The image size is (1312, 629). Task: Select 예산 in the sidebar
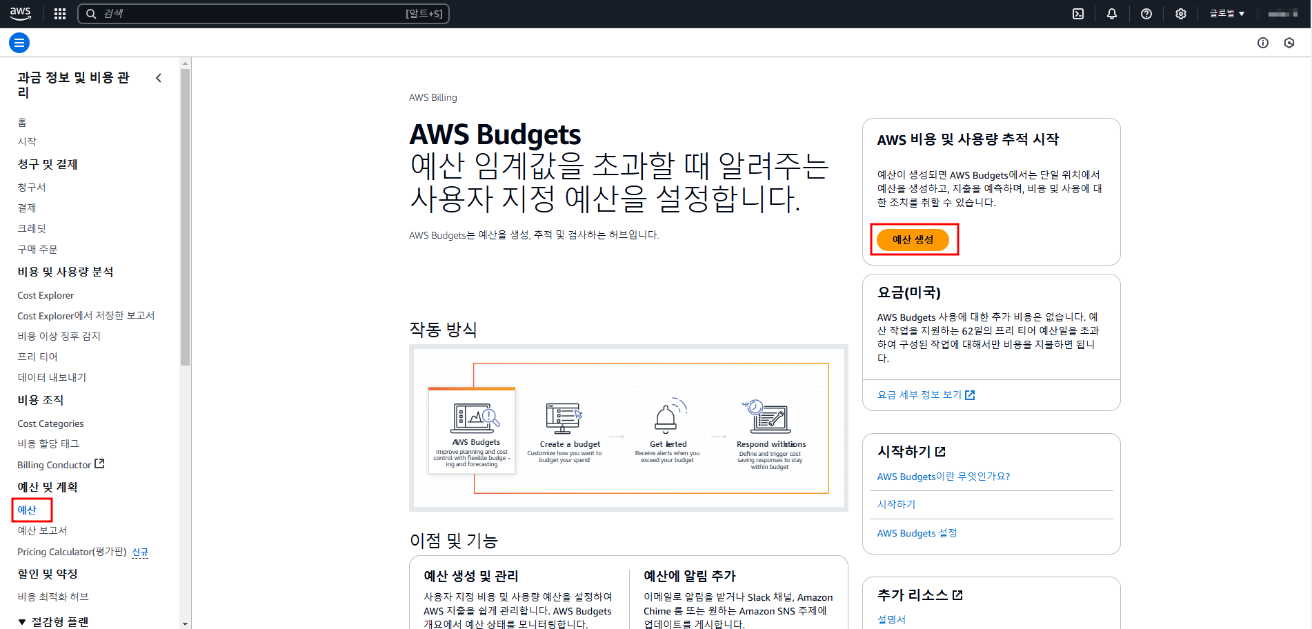[x=27, y=510]
